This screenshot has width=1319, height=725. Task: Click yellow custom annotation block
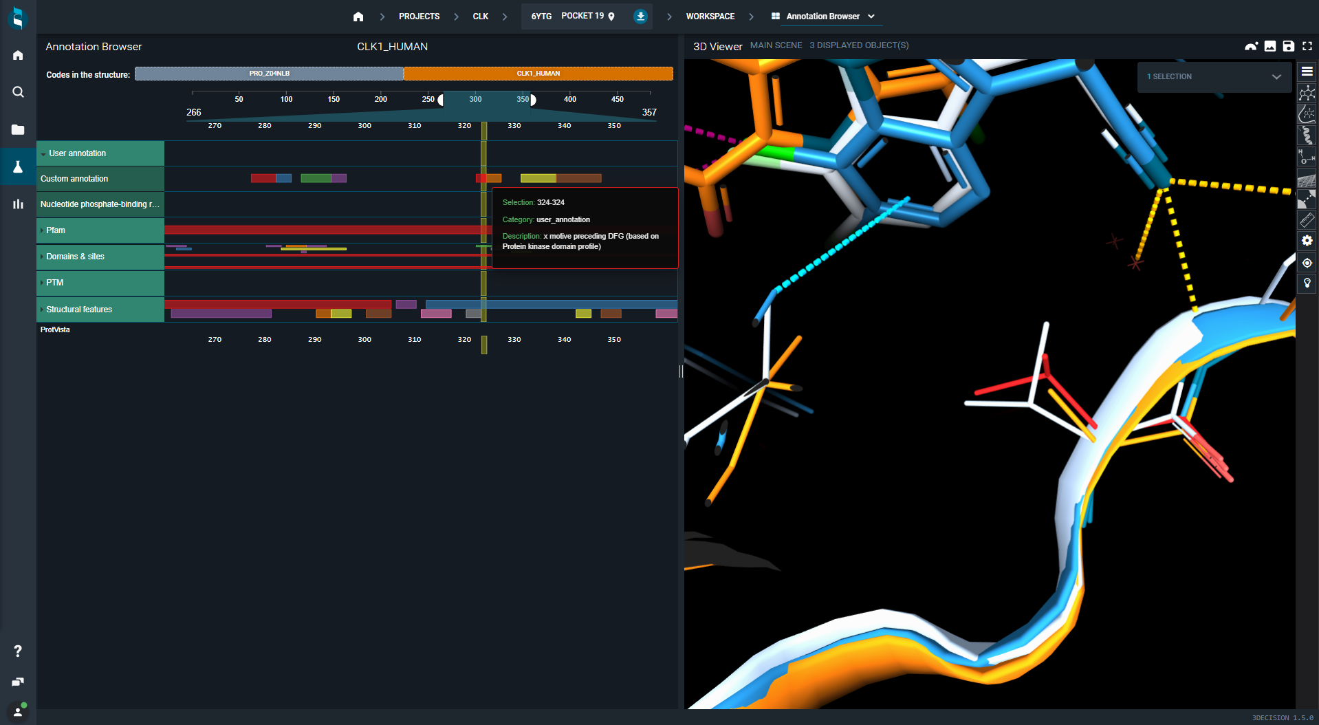point(538,179)
